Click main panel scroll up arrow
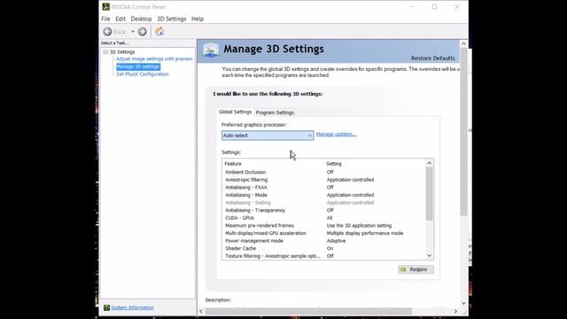The height and width of the screenshot is (319, 567). [x=463, y=43]
